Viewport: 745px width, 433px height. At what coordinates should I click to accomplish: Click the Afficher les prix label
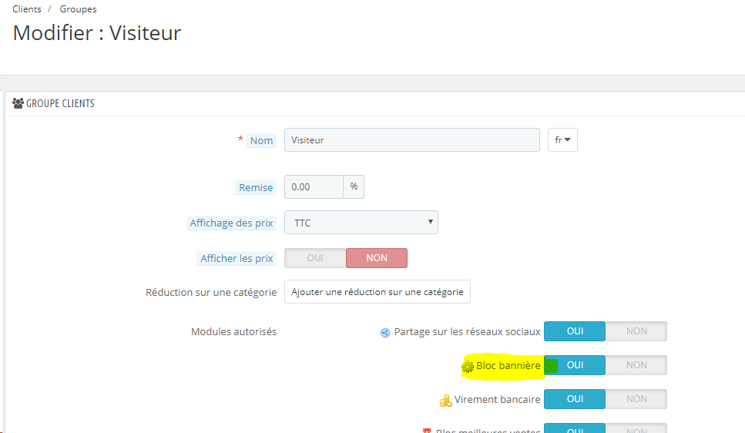tap(237, 259)
